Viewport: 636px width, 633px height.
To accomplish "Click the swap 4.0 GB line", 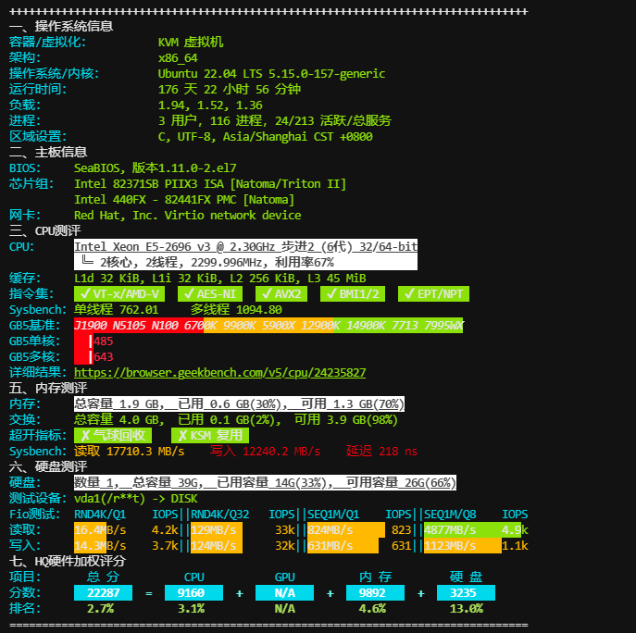I will [236, 420].
